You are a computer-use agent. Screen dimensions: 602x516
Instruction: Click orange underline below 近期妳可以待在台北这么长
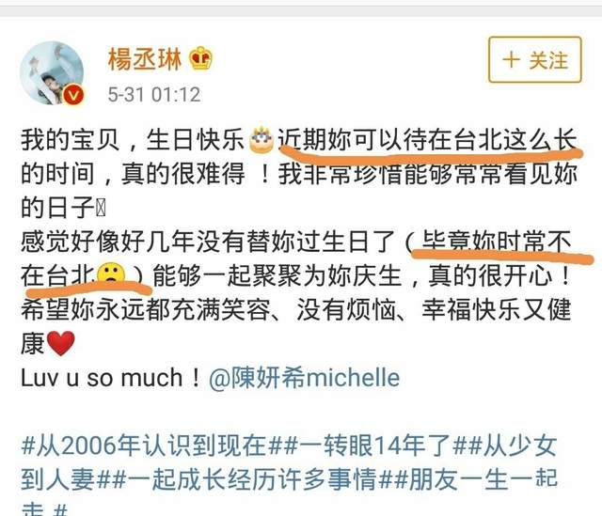click(430, 154)
